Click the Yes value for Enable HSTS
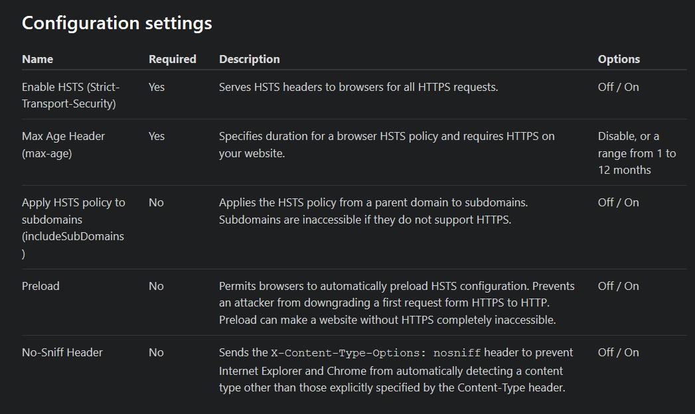The image size is (695, 414). pyautogui.click(x=157, y=87)
